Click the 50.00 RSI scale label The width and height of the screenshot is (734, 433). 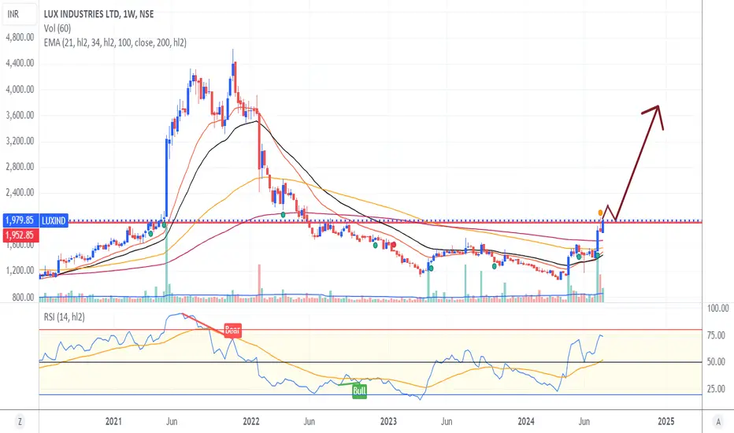coord(716,362)
